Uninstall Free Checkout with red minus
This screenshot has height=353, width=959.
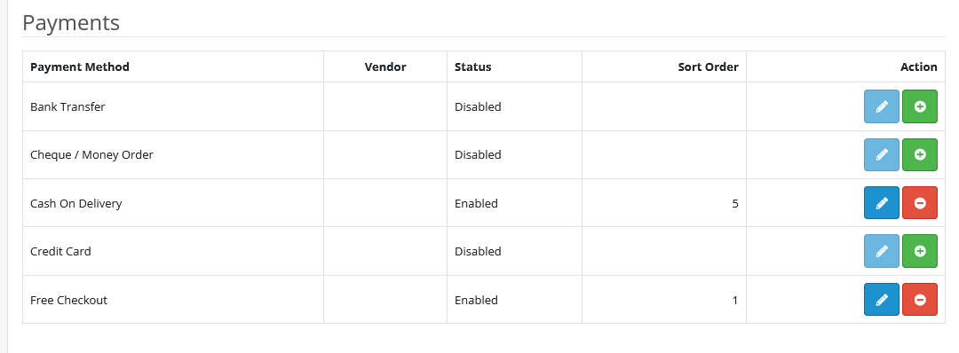click(x=920, y=299)
